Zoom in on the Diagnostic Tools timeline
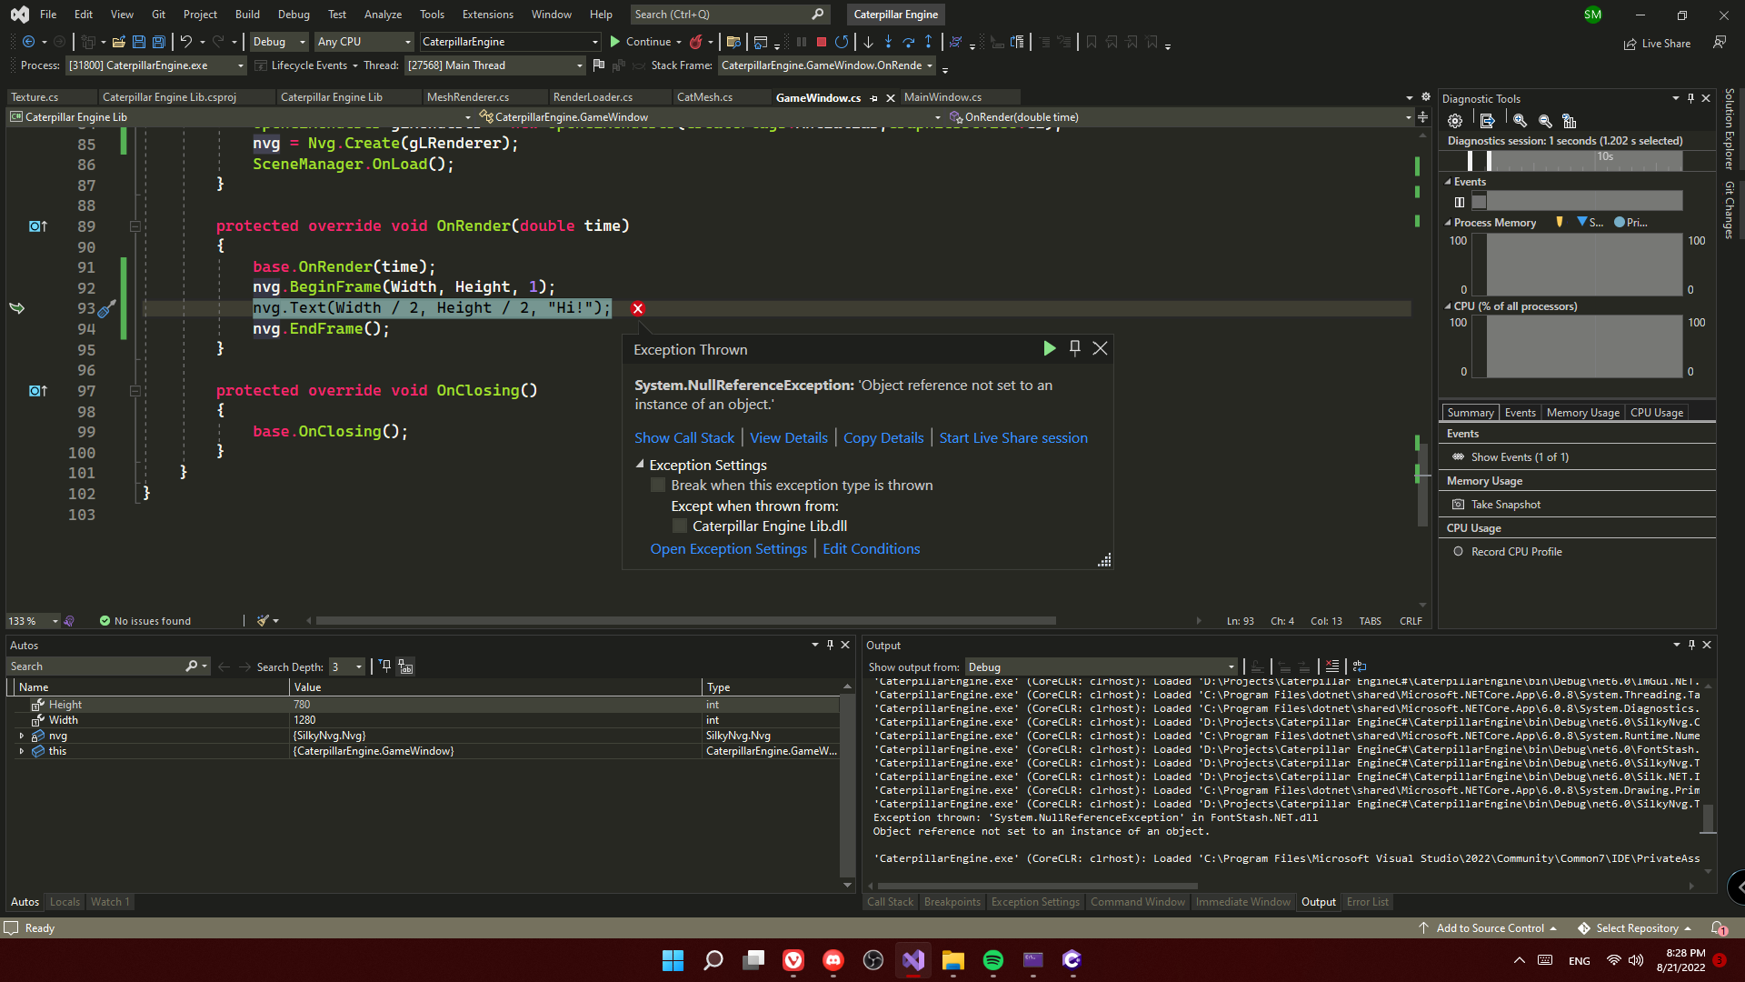The width and height of the screenshot is (1745, 982). (1519, 120)
